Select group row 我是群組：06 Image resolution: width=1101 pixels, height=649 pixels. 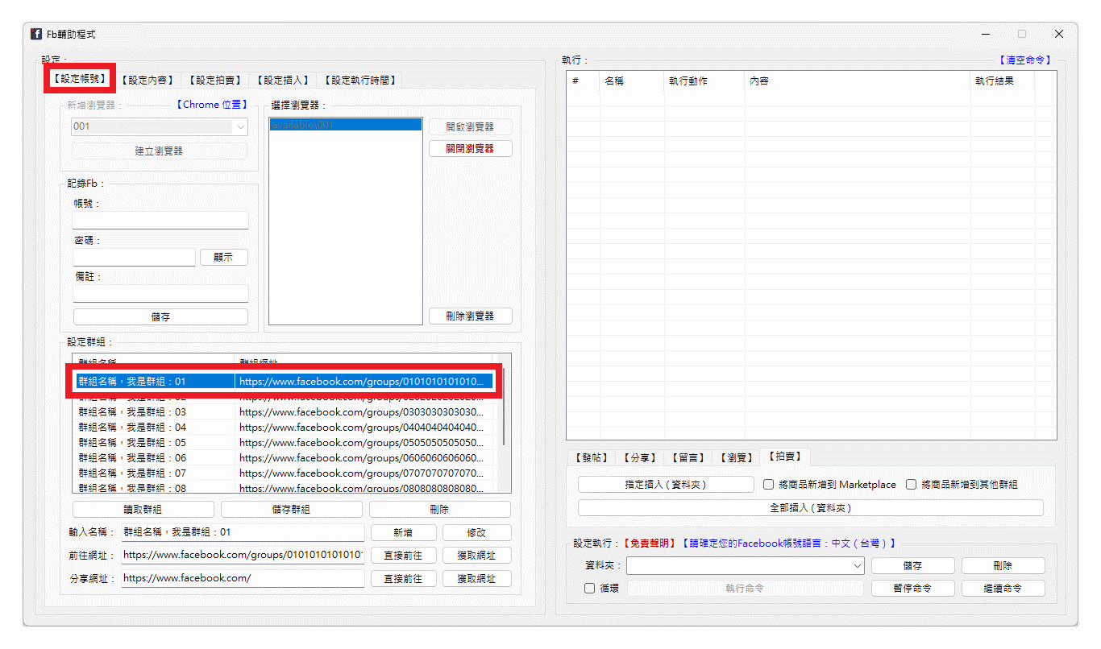[284, 457]
